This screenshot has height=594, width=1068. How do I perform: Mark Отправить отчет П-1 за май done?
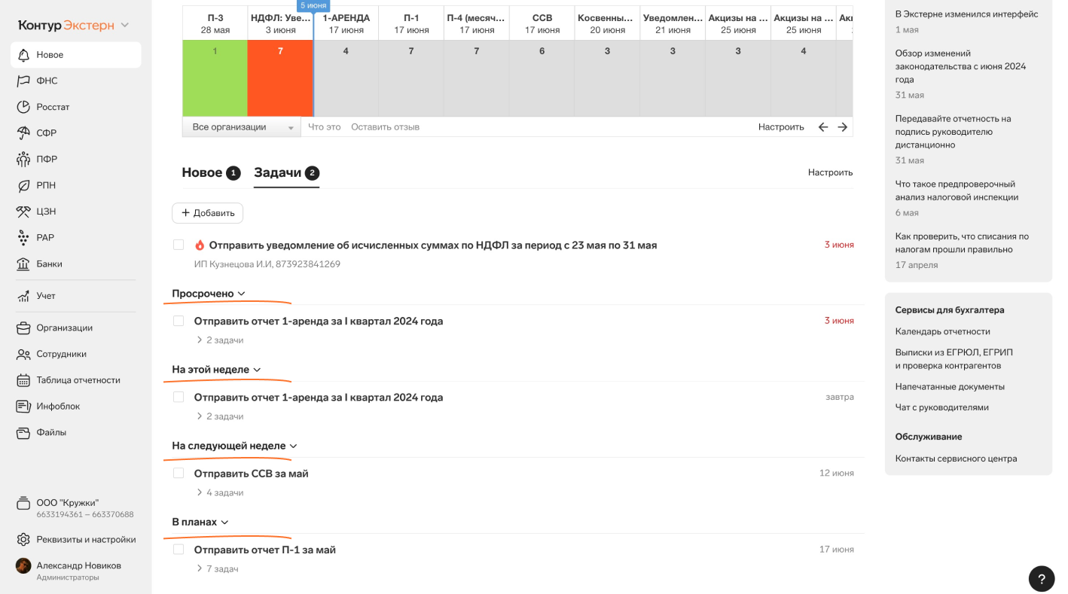(x=179, y=550)
